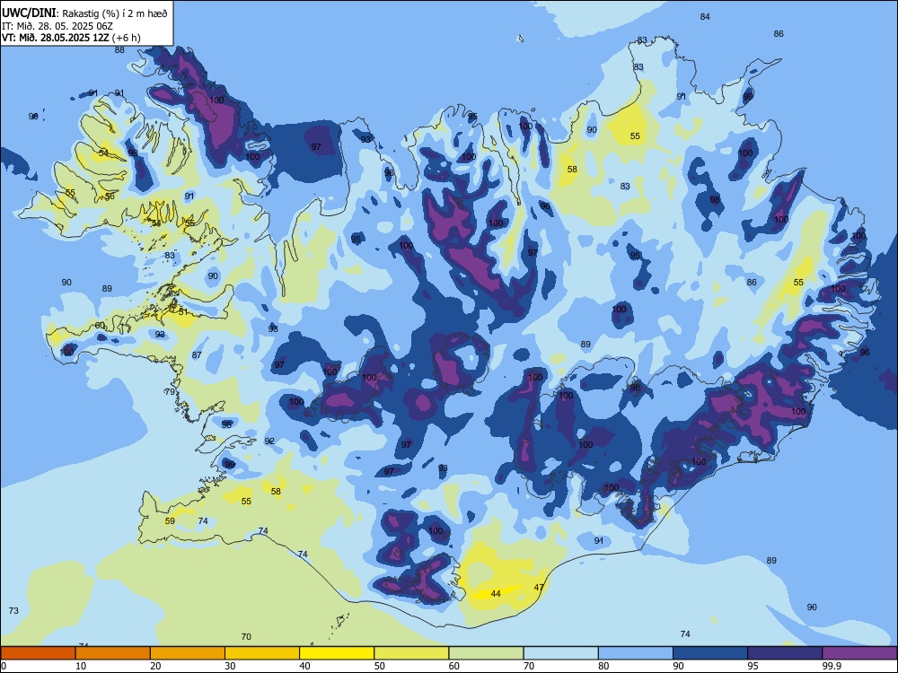Select the bright yellow 40–50 legend swatch

[337, 653]
